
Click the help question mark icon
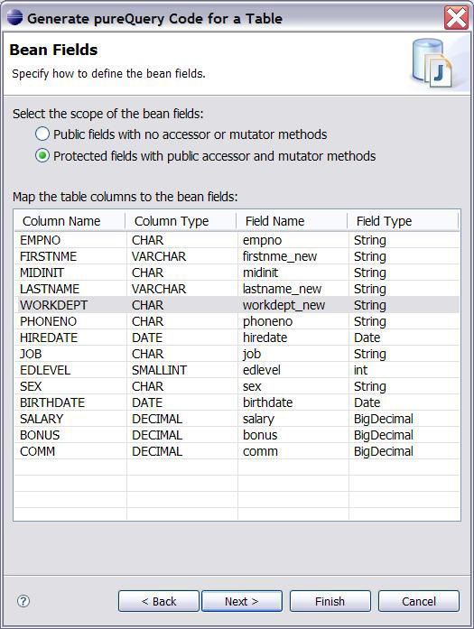click(23, 600)
